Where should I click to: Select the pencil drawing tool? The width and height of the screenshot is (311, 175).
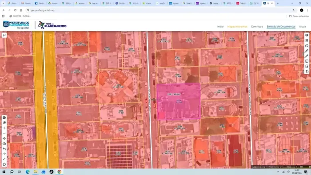tap(307, 56)
